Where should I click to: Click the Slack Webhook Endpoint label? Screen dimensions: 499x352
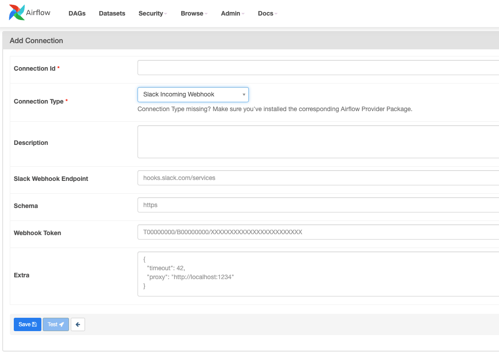[51, 179]
